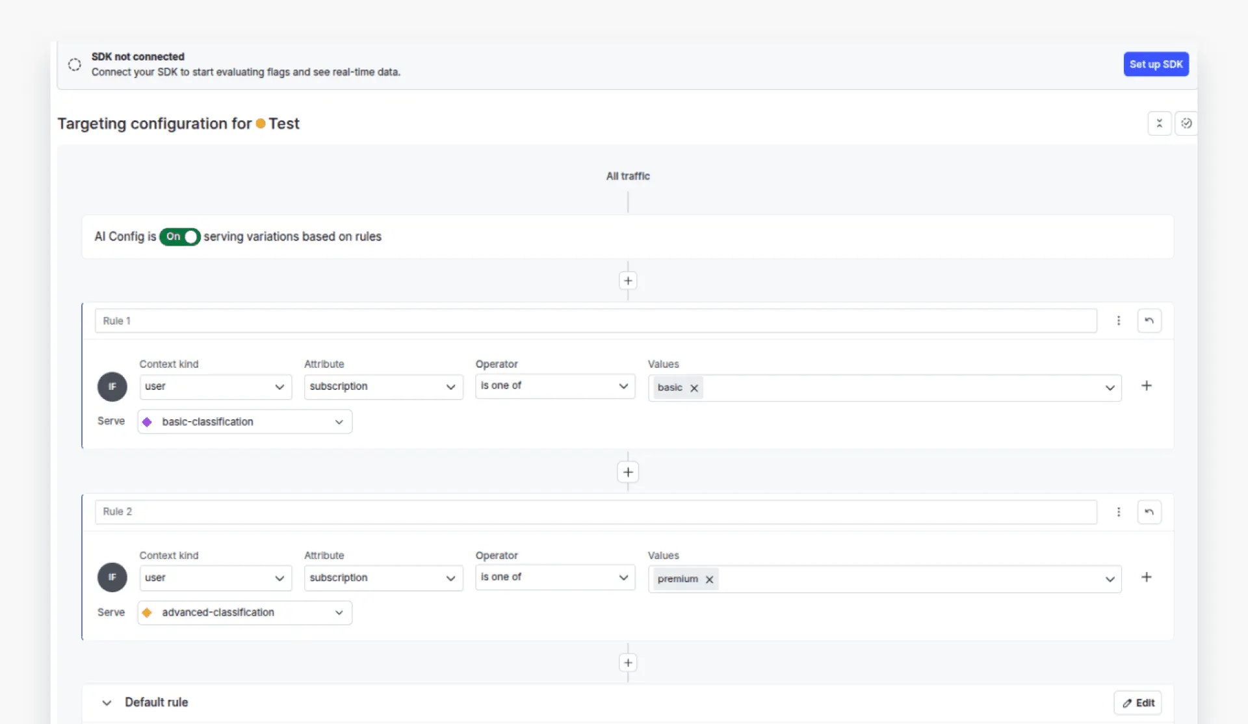Toggle the AI Config On switch
Screen dimensions: 1248x724
click(x=180, y=237)
